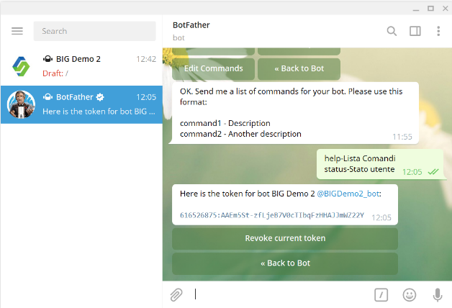This screenshot has height=308, width=452.
Task: Click the Edit Commands button
Action: [213, 68]
